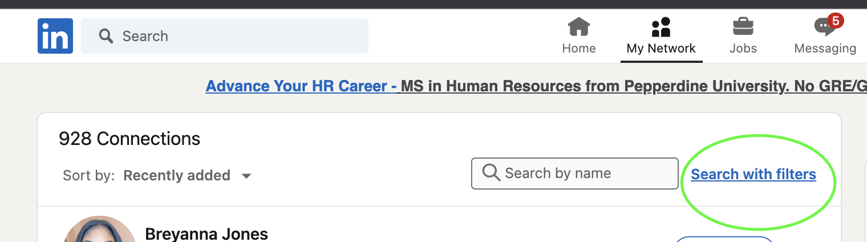867x242 pixels.
Task: Click the magnifier icon in the top search bar
Action: click(x=106, y=37)
